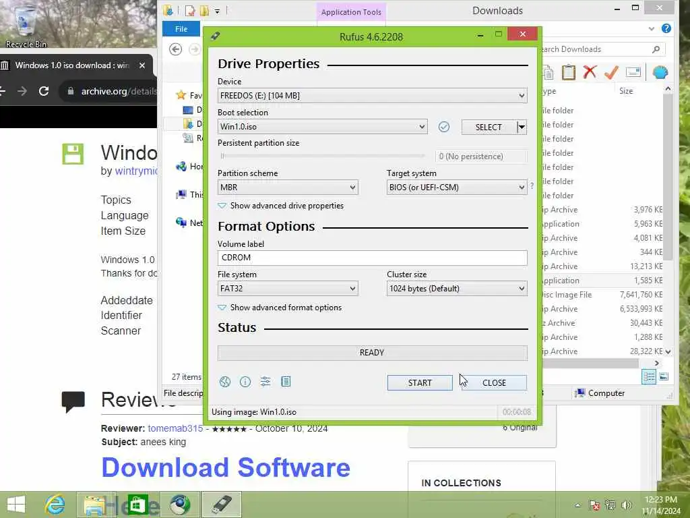Open Explorer help question mark icon
Viewport: 690px width, 518px height.
pos(666,28)
